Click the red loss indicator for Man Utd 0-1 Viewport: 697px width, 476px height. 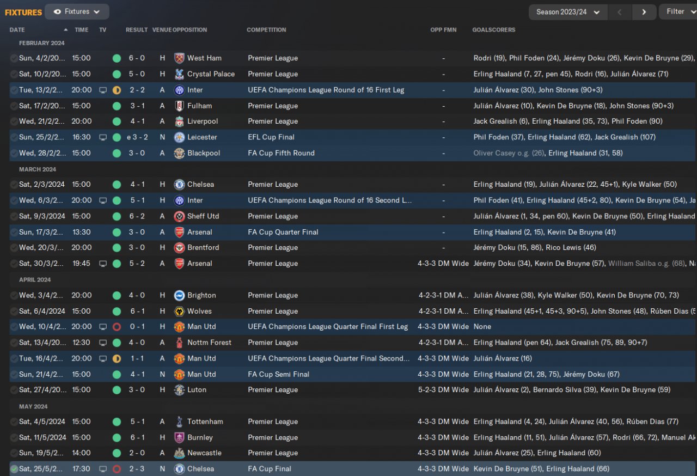pos(117,327)
